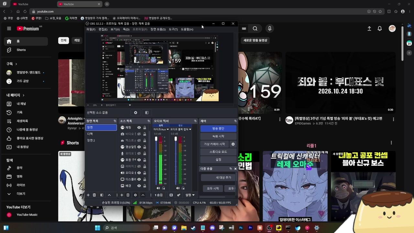This screenshot has height=233, width=414.
Task: Click the 방송 중단 button
Action: click(x=218, y=128)
